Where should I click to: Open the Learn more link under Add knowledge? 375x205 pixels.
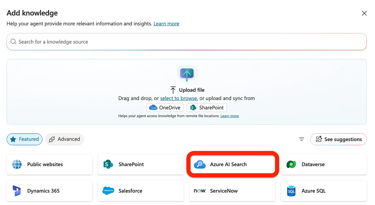coord(166,23)
